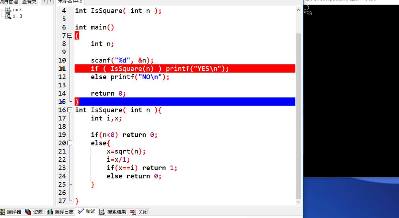Click the "x=sqrt(n);" code line

tap(126, 151)
